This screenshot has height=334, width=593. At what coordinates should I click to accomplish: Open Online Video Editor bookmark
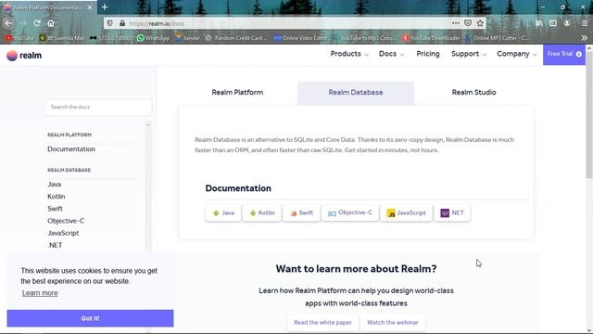point(300,38)
